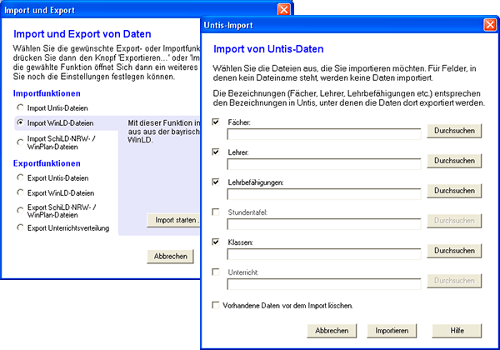Select Export Untis-Dateien radio option
Screen dimensions: 500x350
tap(20, 177)
